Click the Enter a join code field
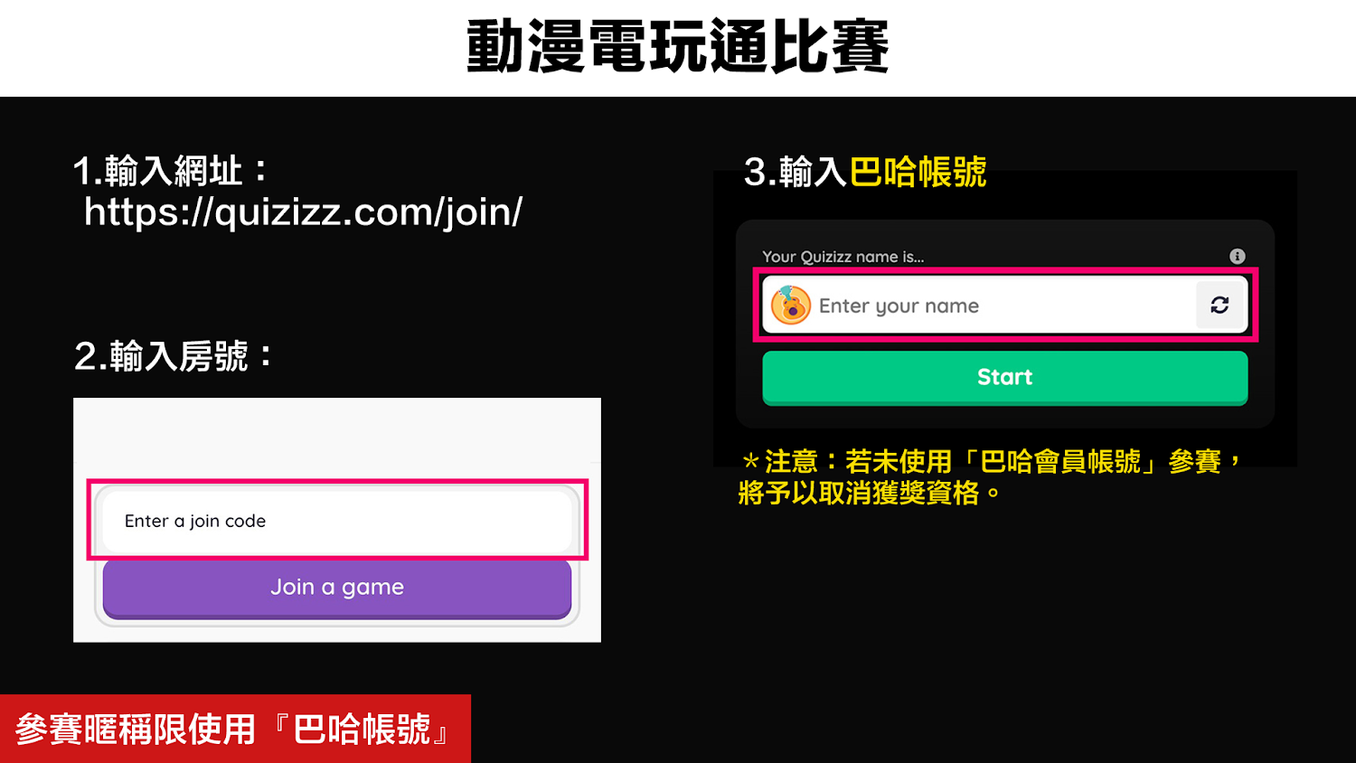Screen dimensions: 1356x763 pyautogui.click(x=337, y=521)
